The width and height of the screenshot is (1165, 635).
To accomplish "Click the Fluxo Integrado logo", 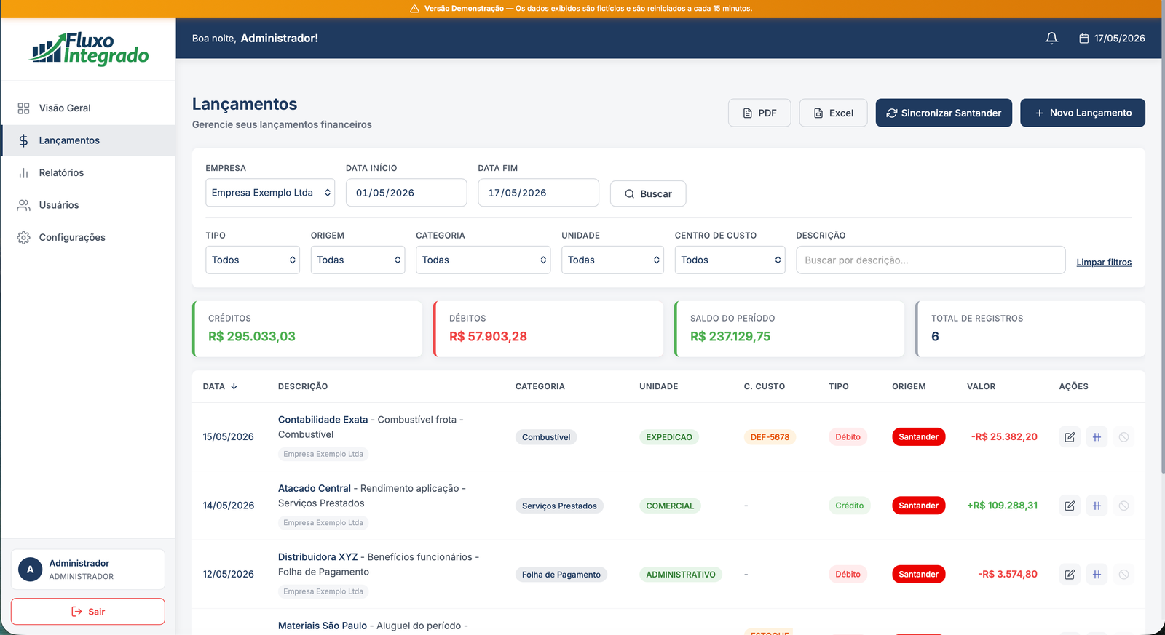I will (89, 49).
